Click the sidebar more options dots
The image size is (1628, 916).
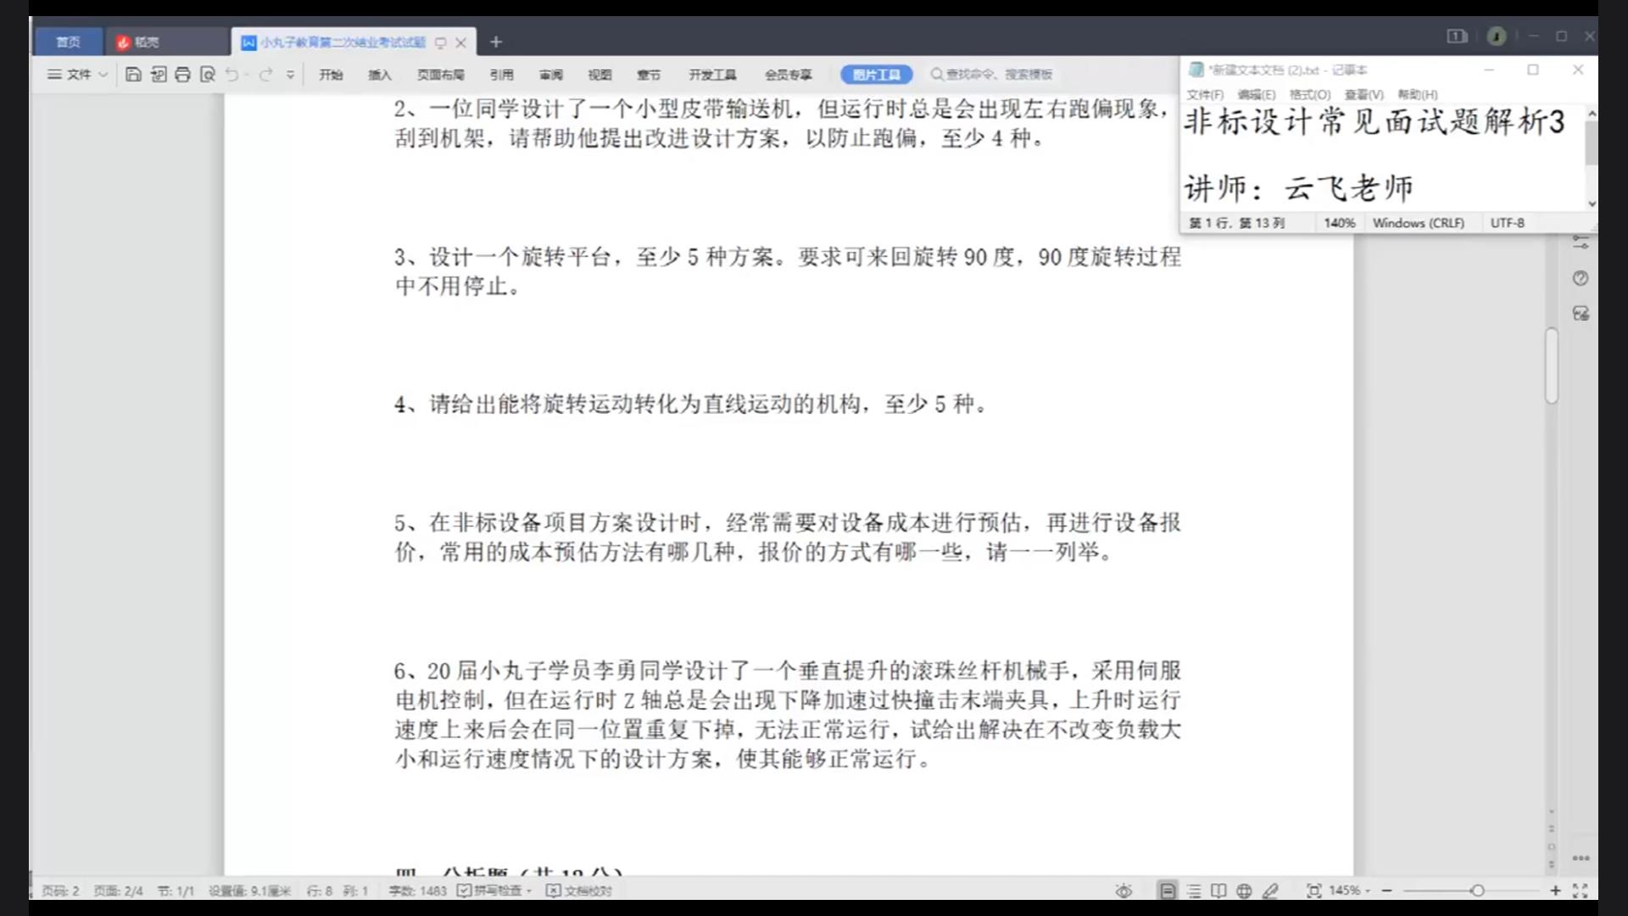pos(1581,858)
